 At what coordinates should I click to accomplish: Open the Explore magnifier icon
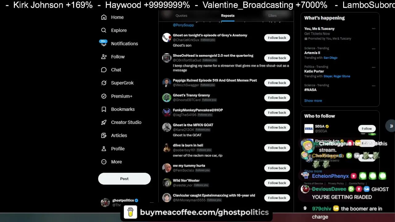(x=104, y=30)
